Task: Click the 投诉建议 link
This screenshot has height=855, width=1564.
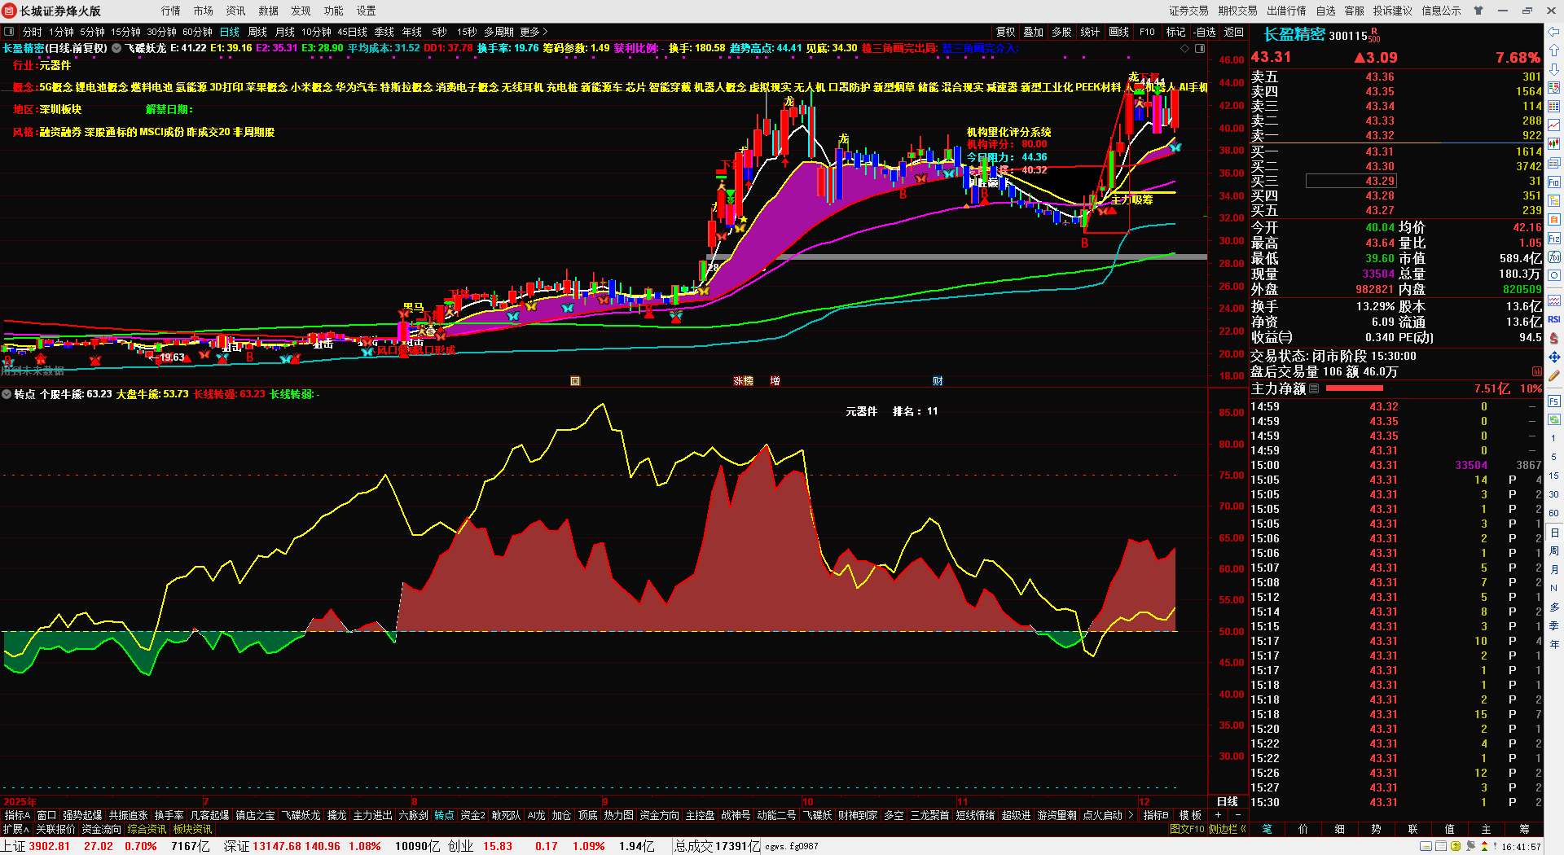Action: click(1392, 11)
